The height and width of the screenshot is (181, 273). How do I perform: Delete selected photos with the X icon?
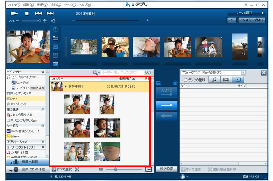pyautogui.click(x=77, y=169)
